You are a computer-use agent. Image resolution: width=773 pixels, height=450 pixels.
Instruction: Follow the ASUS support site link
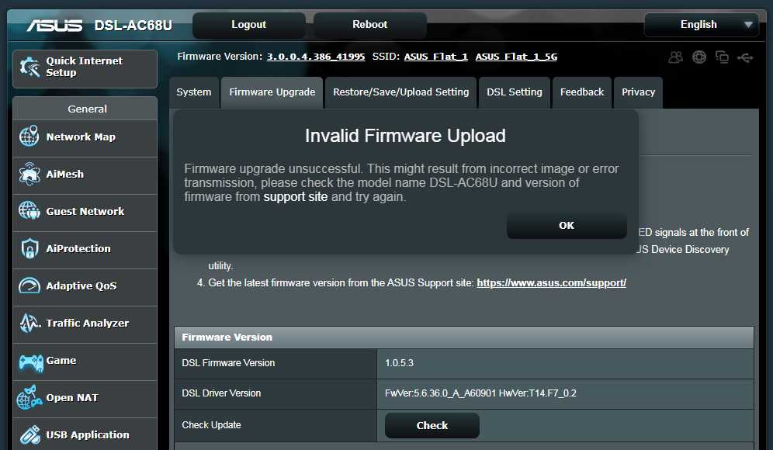coord(551,282)
